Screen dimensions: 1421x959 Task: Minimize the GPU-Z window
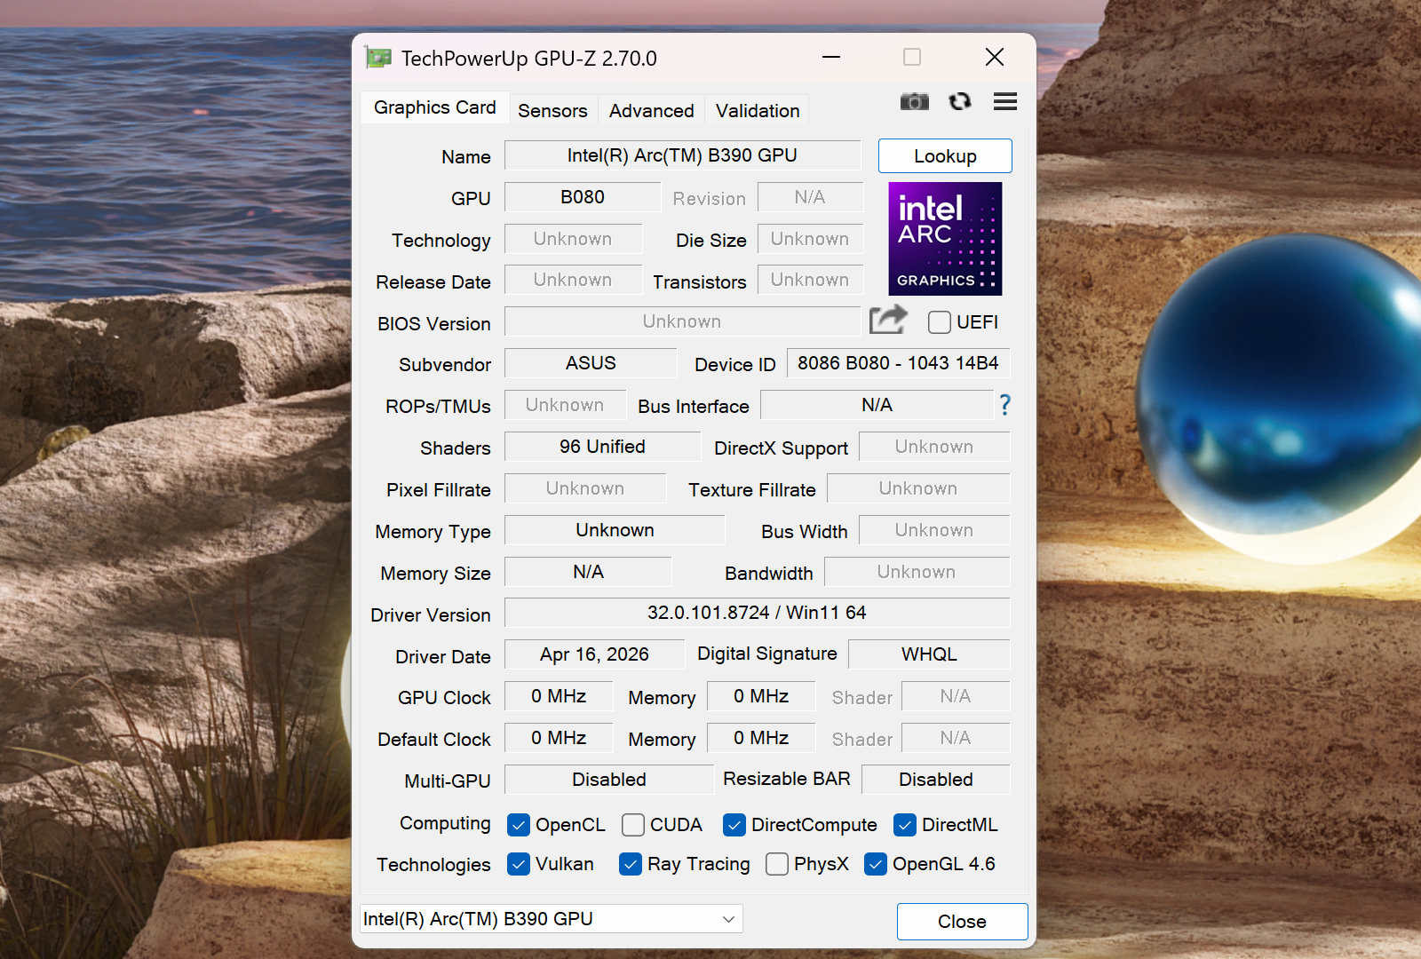831,58
